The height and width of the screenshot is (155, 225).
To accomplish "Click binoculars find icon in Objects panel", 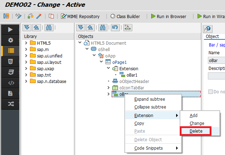I will tap(103, 28).
